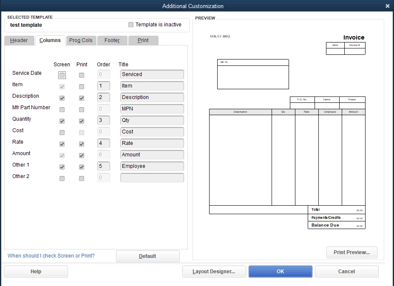The height and width of the screenshot is (286, 394).
Task: Click the Default button
Action: click(x=148, y=256)
